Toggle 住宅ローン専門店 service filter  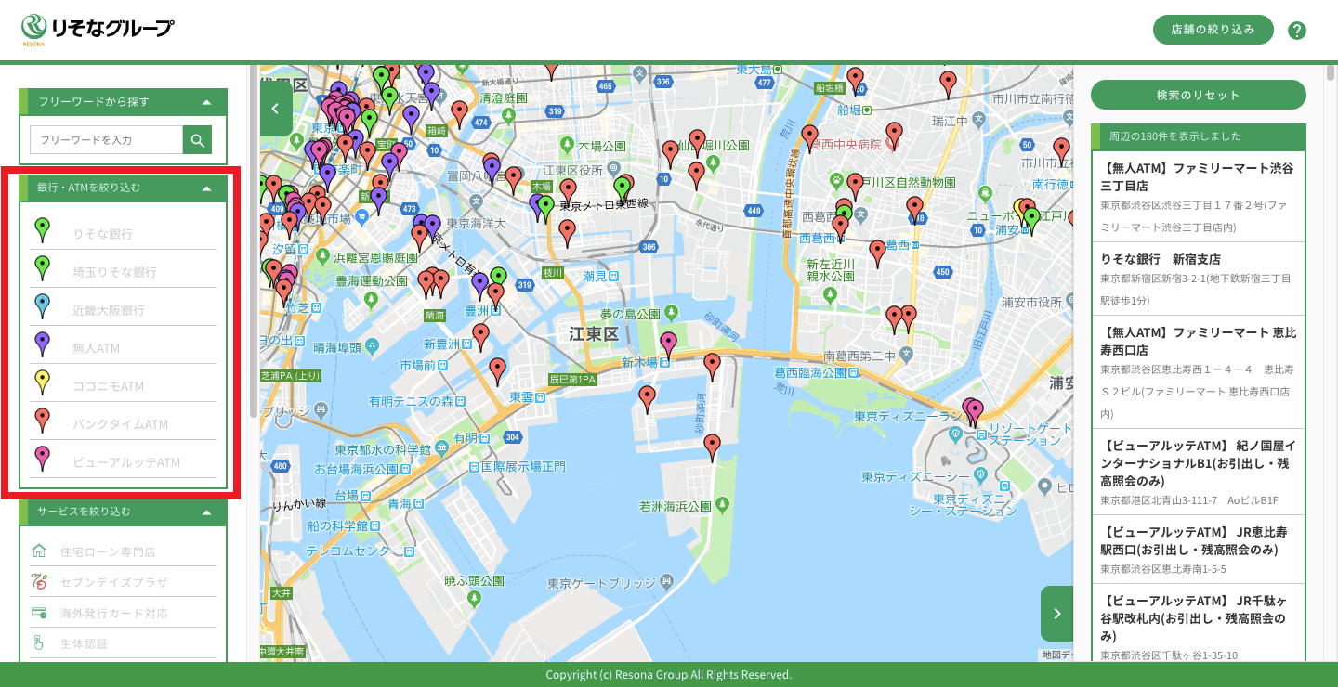coord(123,551)
